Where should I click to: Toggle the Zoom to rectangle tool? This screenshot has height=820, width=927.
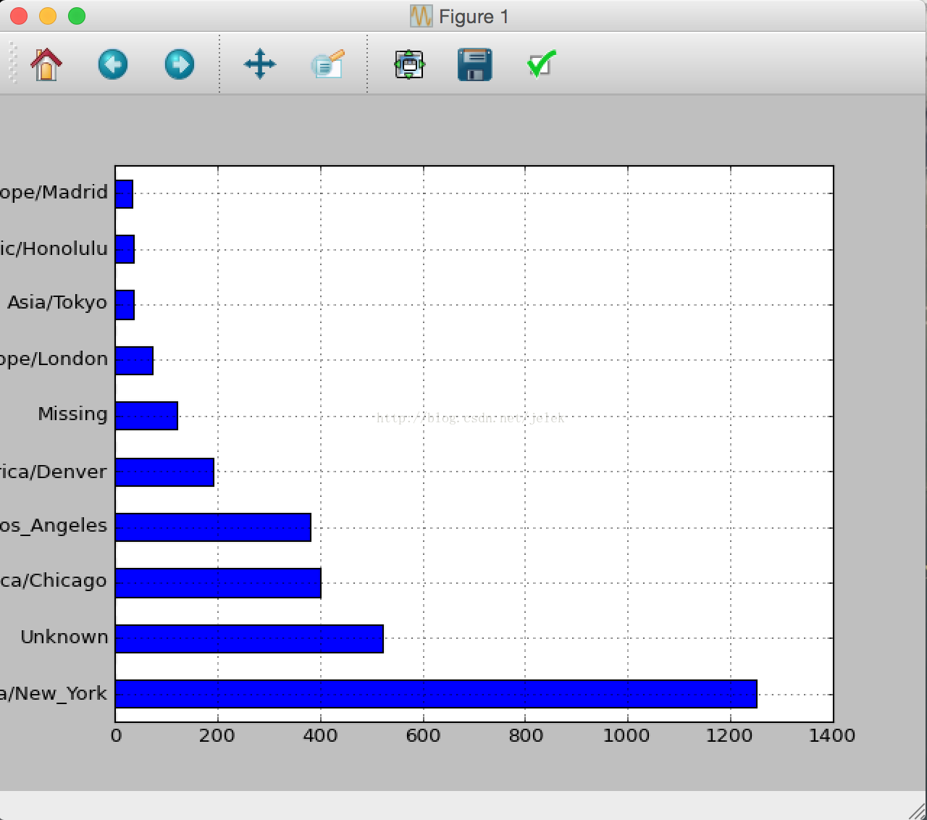tap(327, 64)
